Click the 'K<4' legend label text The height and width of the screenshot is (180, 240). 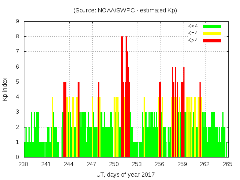[193, 26]
